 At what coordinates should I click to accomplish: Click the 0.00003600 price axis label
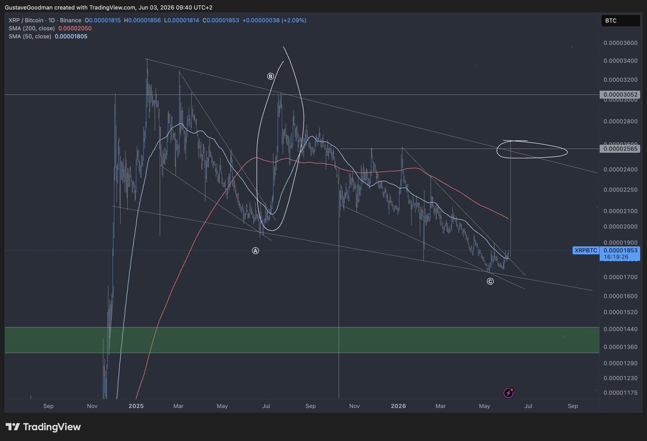click(621, 43)
